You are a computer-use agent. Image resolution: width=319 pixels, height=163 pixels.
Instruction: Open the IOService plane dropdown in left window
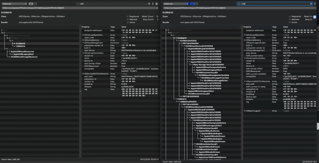coord(14,4)
